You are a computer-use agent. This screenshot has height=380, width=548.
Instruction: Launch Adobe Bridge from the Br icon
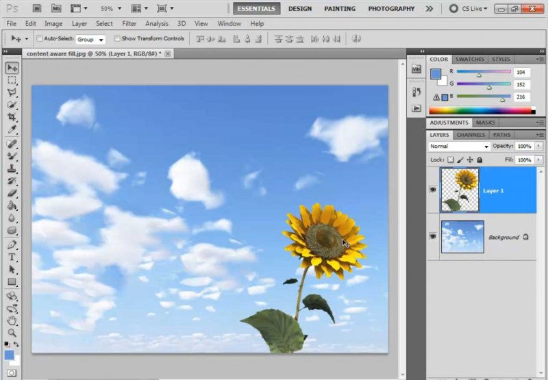pyautogui.click(x=37, y=9)
